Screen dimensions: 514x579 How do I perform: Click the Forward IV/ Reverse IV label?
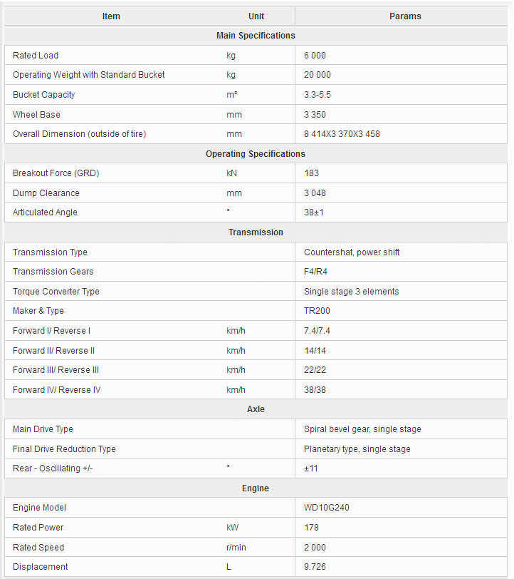57,390
